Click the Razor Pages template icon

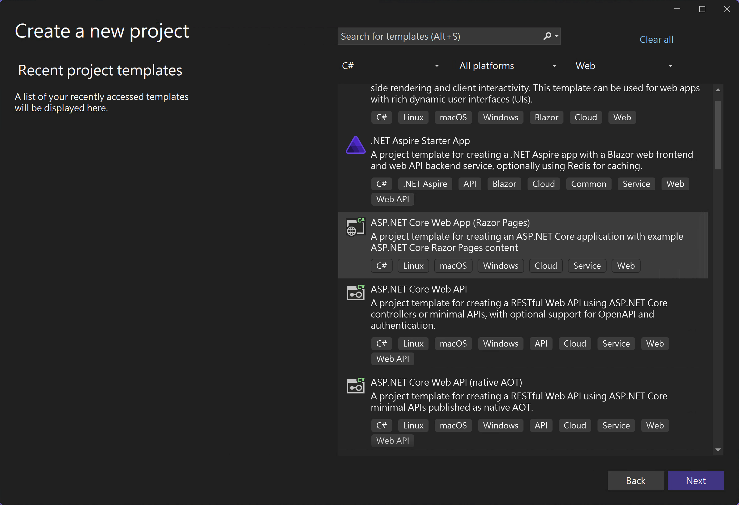point(355,227)
